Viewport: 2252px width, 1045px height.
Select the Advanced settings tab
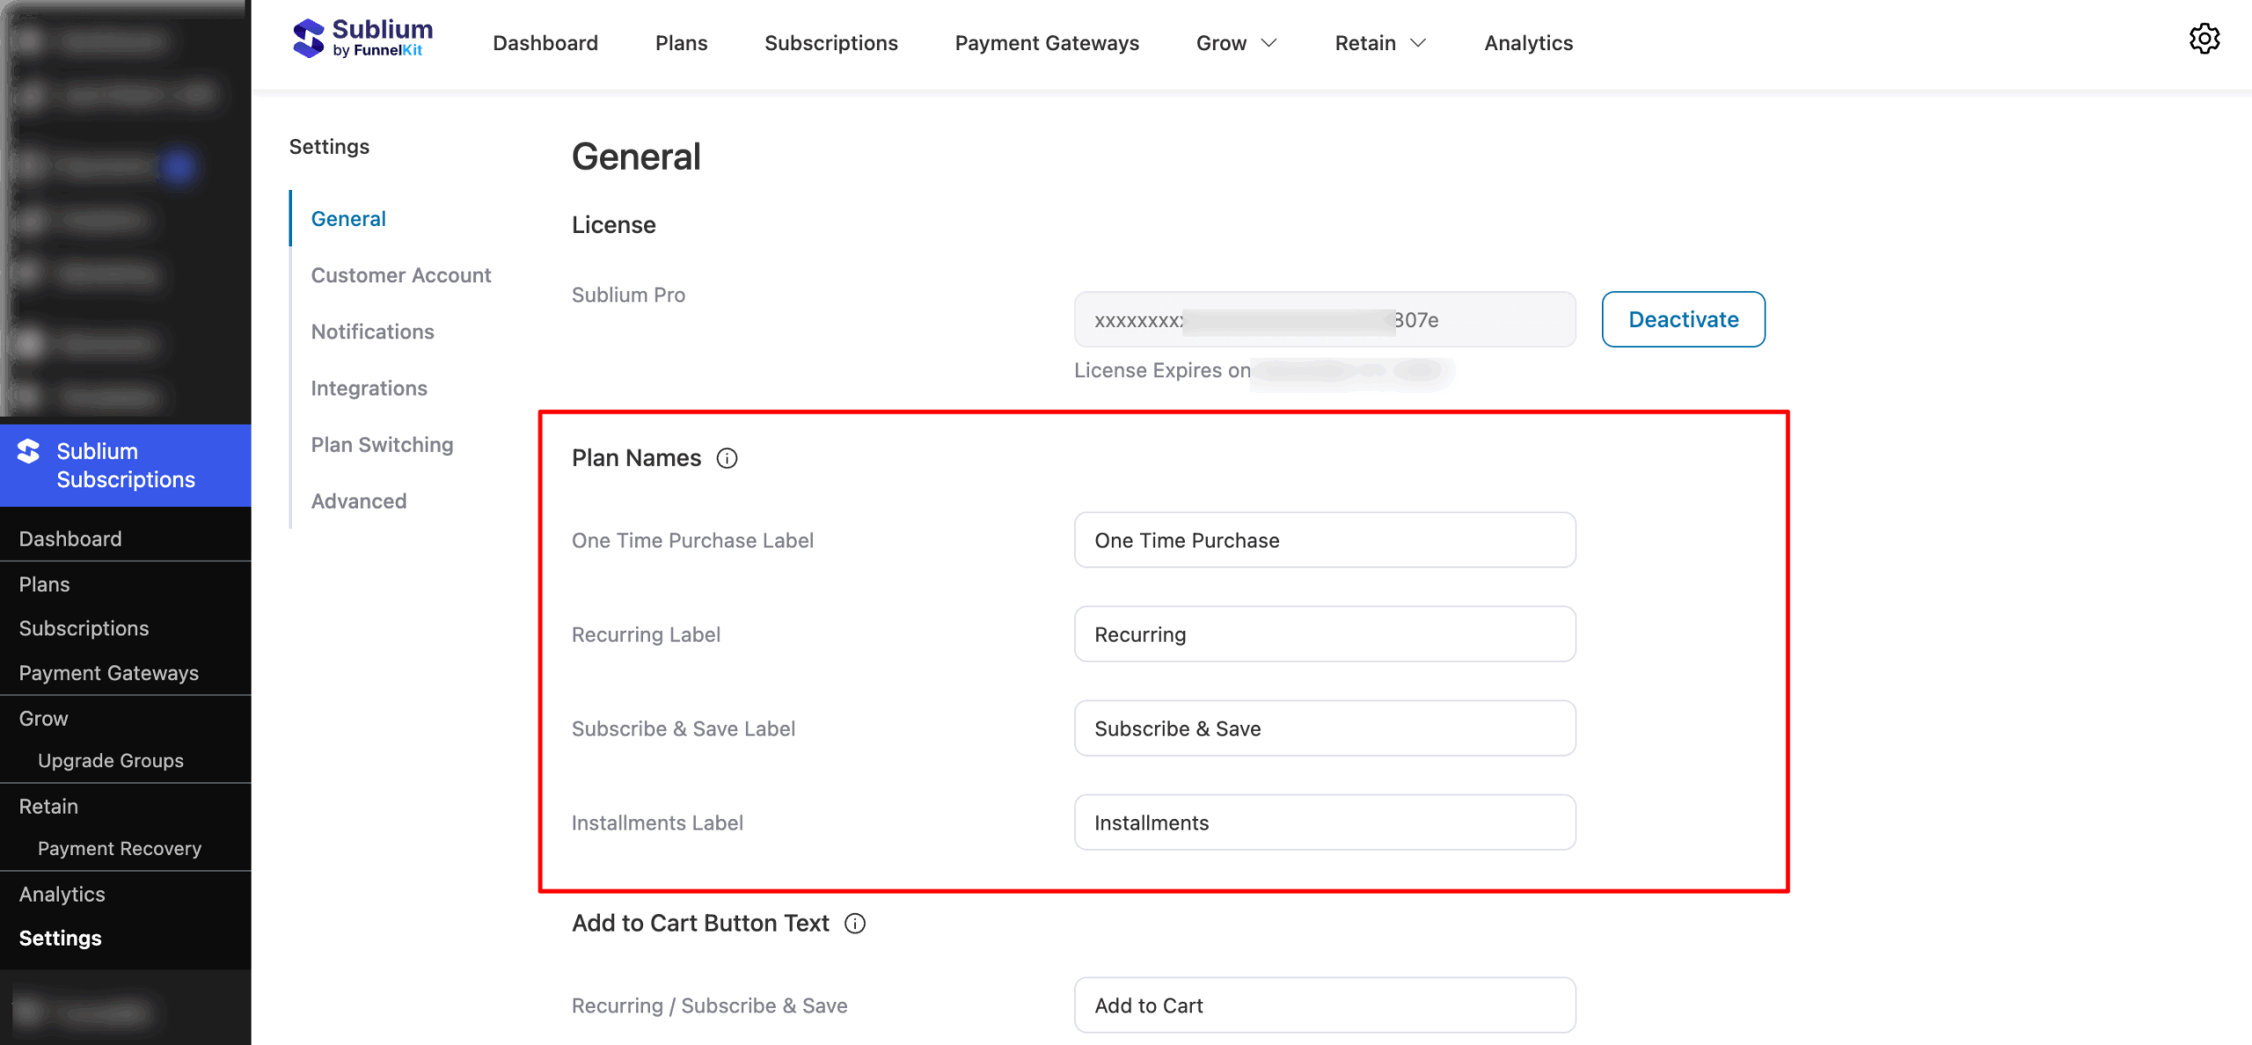pyautogui.click(x=358, y=501)
